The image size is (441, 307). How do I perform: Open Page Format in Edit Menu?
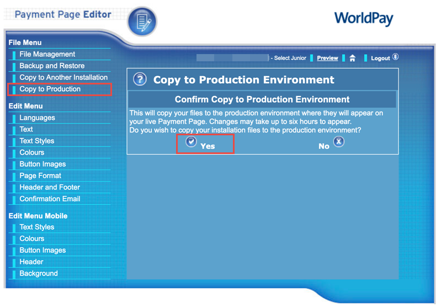[40, 176]
